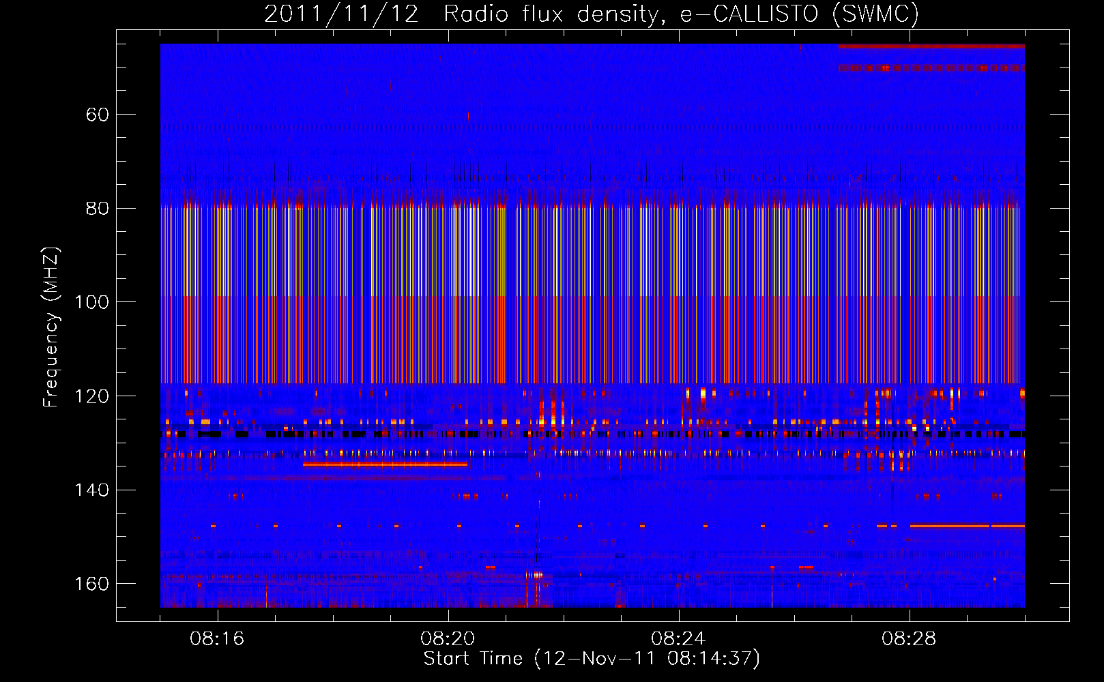The image size is (1104, 682).
Task: Click the 120 MHz frequency tick label
Action: pos(91,396)
